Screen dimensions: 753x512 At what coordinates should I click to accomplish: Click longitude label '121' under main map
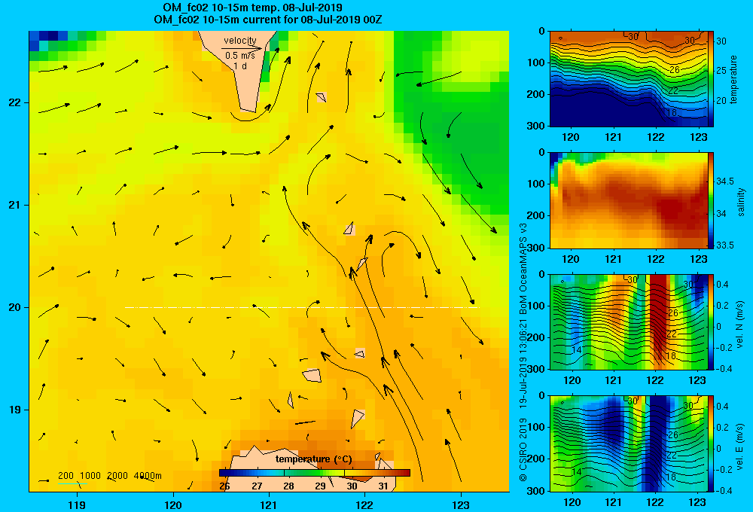point(269,504)
